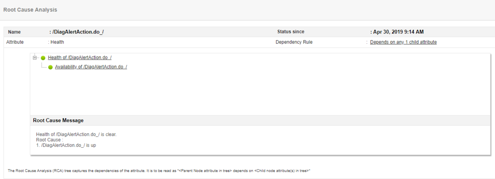Select the /DiagAlertAction.do_/ name value

pos(78,32)
